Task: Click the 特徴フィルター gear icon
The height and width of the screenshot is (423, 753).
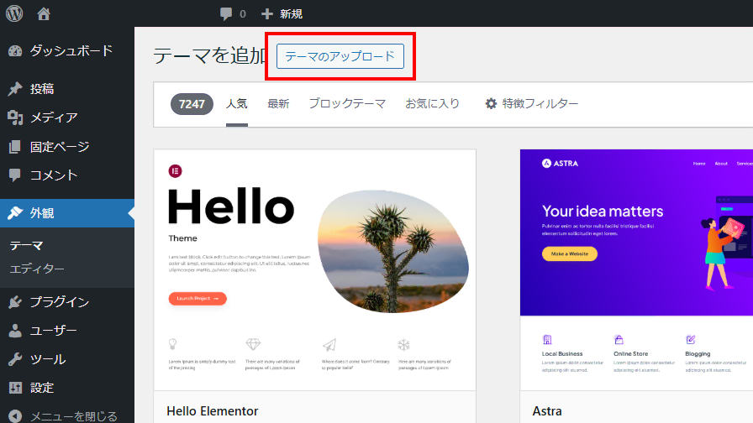Action: 491,103
